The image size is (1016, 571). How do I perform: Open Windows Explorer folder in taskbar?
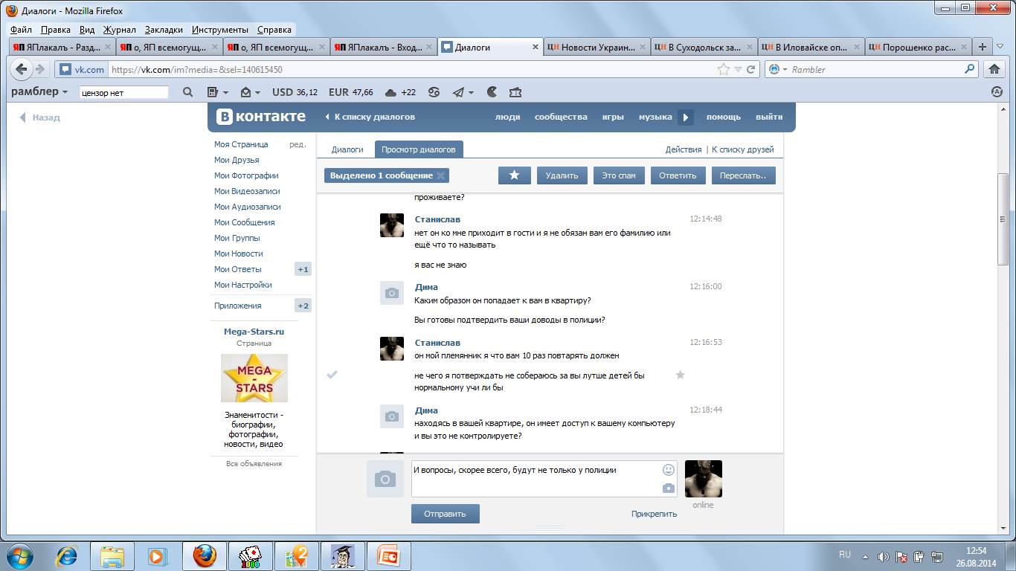pyautogui.click(x=112, y=555)
